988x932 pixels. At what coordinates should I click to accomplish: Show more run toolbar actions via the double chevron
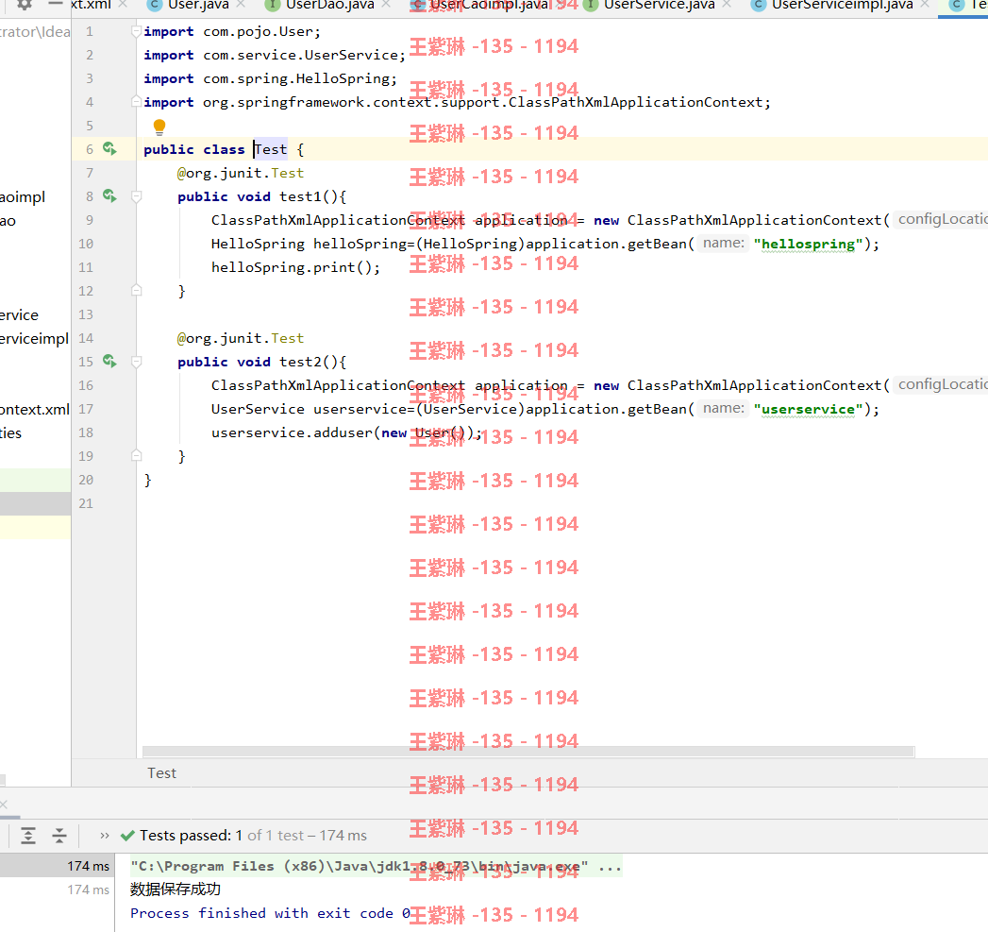click(105, 836)
